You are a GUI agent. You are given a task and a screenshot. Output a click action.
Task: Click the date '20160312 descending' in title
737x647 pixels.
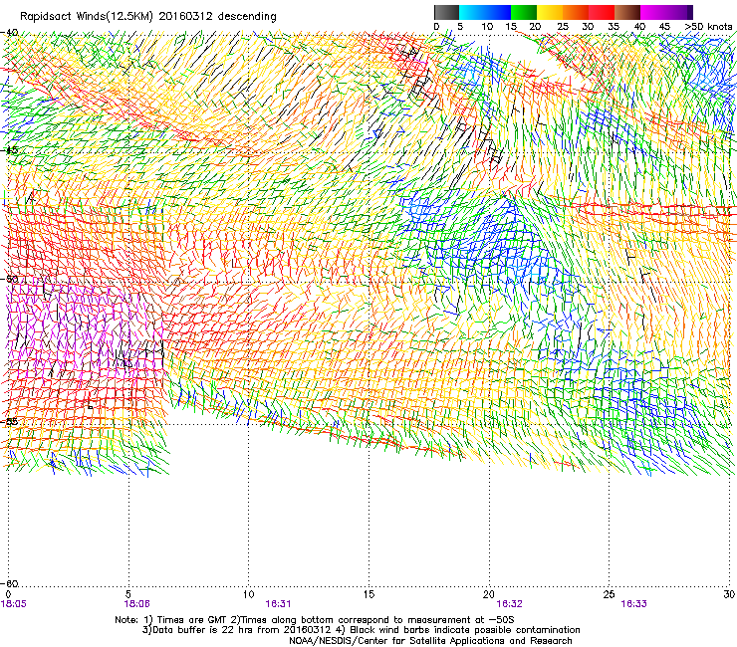[x=218, y=17]
